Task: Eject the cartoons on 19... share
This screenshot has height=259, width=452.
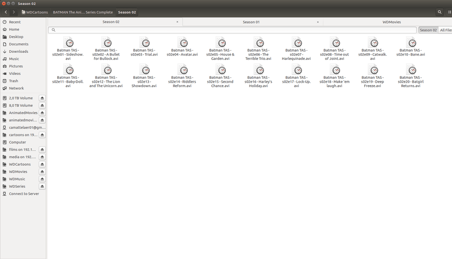Action: [42, 135]
